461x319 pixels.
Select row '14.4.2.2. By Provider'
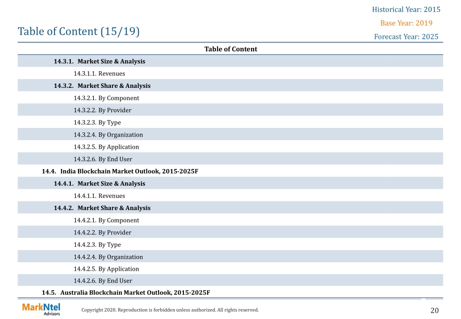[x=230, y=232]
